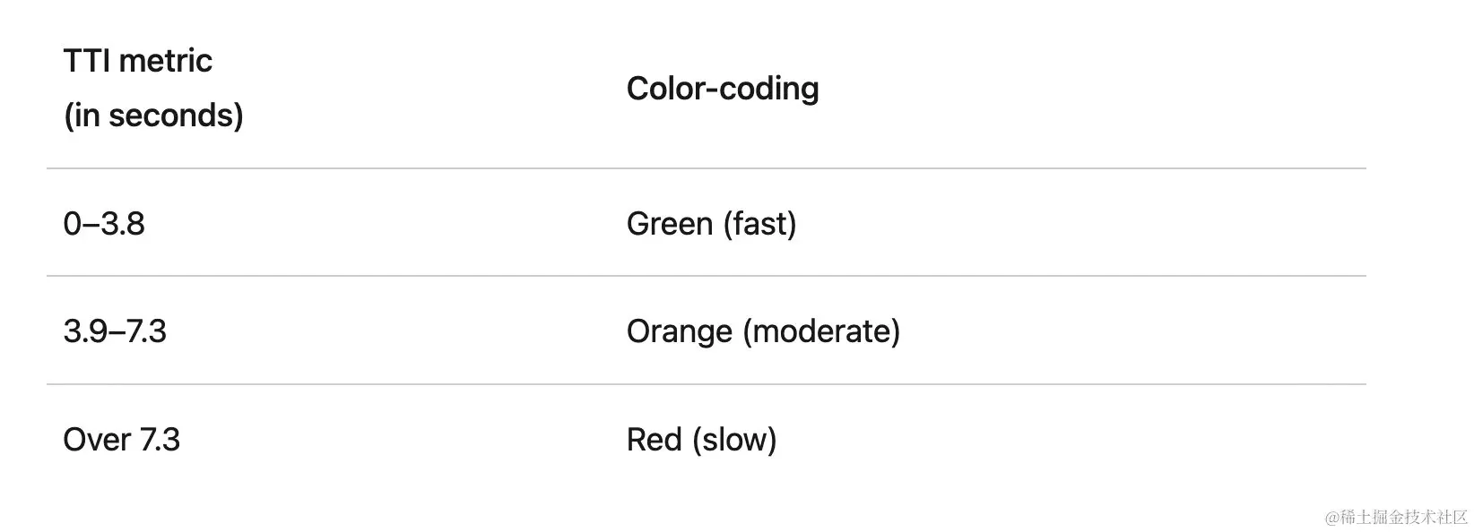Screen dimensions: 1474x532
Task: Click the word "Orange" in the table
Action: coord(680,332)
